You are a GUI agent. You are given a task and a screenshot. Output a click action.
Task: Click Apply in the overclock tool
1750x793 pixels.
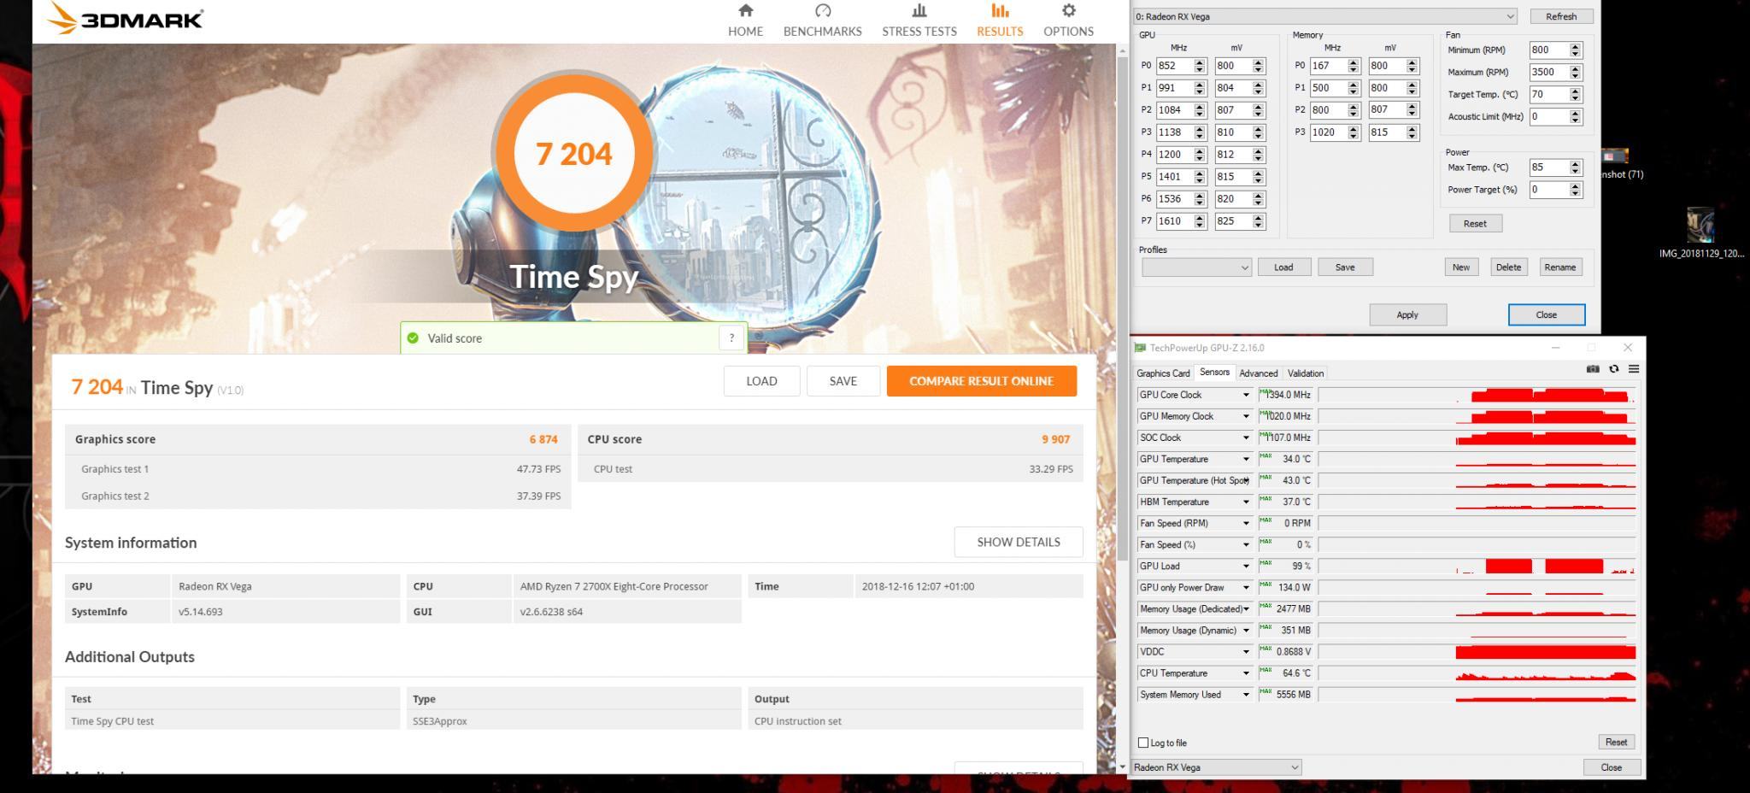(x=1407, y=314)
